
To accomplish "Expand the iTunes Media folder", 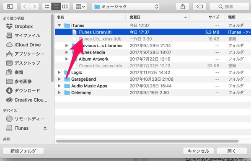I will click(x=67, y=52).
